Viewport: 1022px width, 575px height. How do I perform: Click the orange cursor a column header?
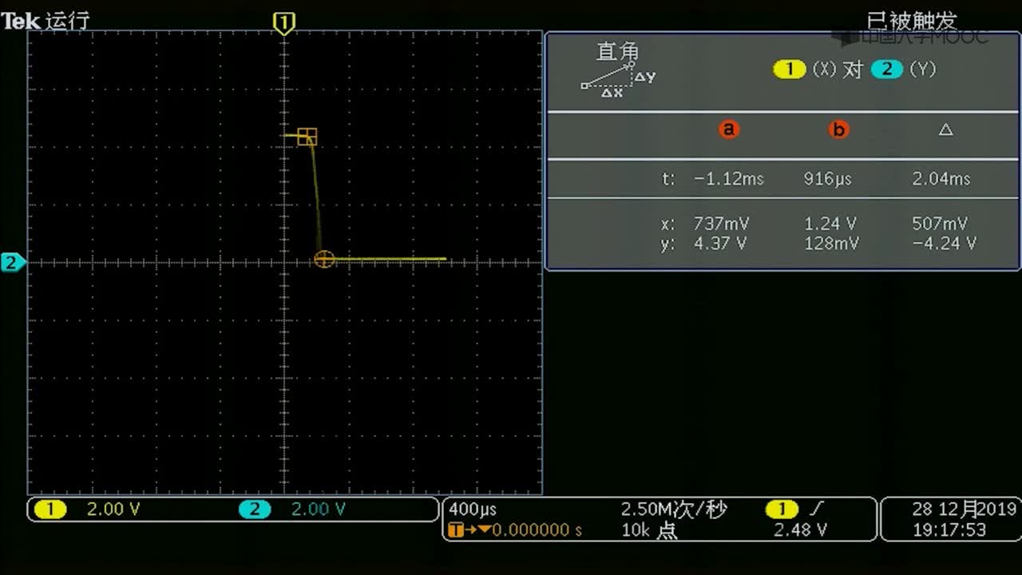click(x=728, y=129)
